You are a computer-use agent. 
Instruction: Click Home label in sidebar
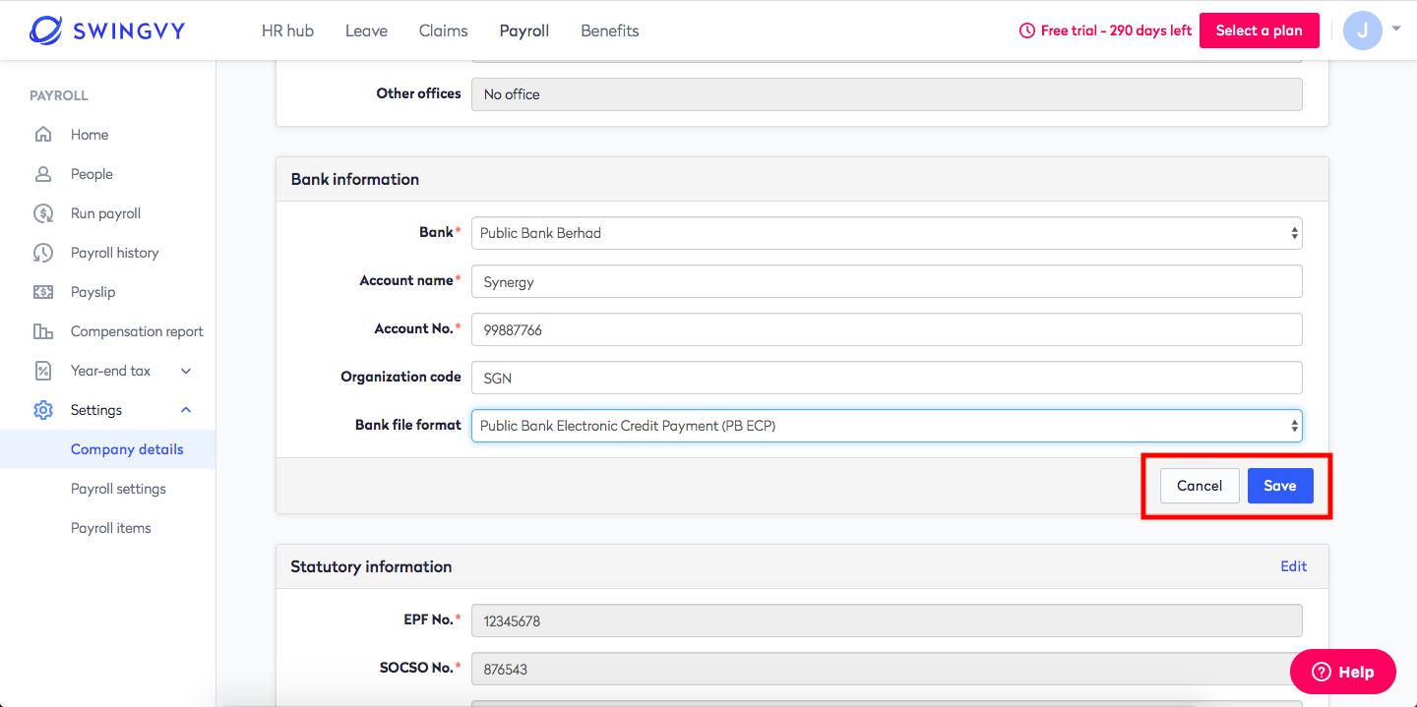point(90,135)
